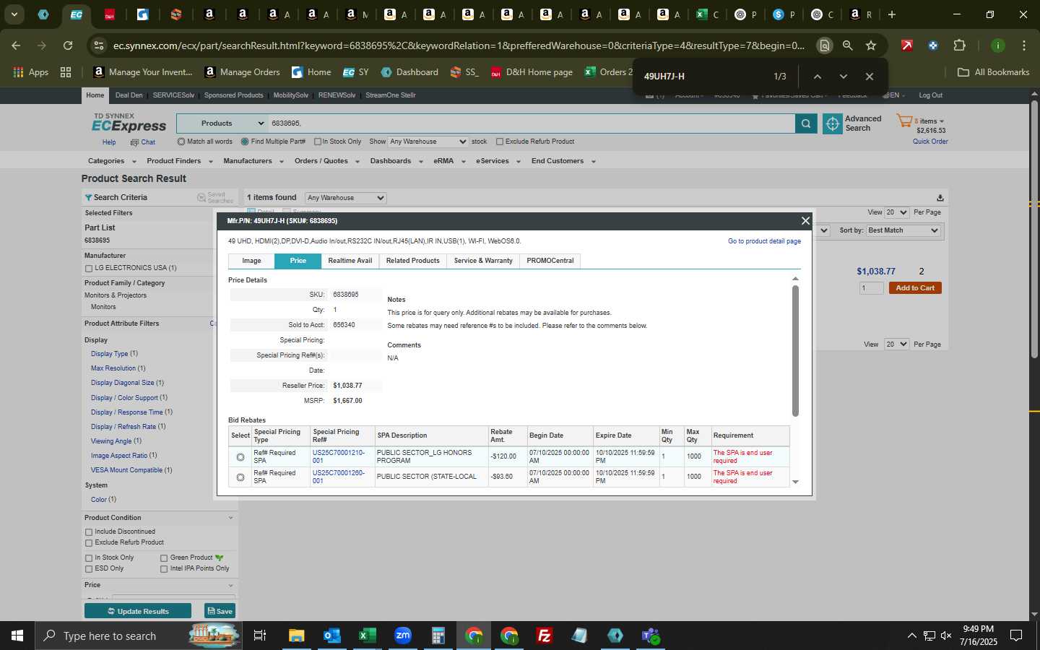
Task: Open PROMOCentral tab
Action: pos(550,261)
